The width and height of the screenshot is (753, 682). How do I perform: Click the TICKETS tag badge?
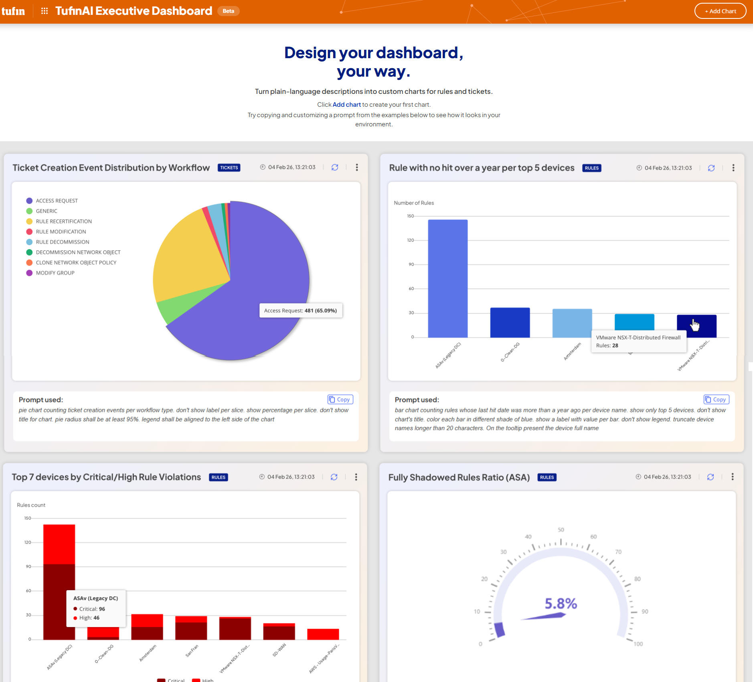pos(229,168)
